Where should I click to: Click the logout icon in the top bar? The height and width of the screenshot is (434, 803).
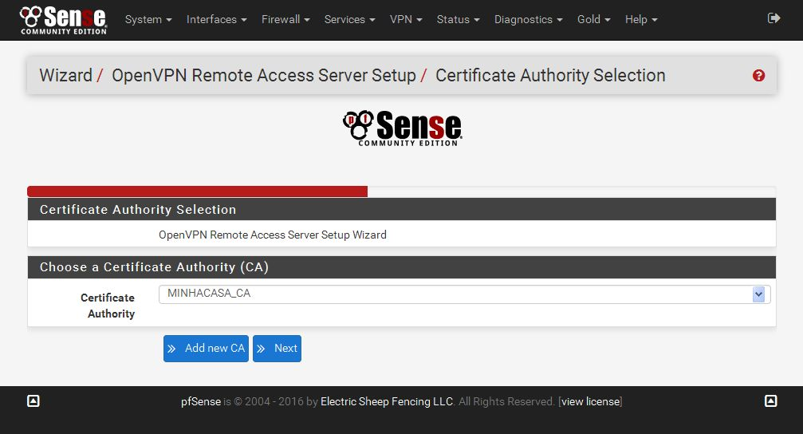(773, 18)
